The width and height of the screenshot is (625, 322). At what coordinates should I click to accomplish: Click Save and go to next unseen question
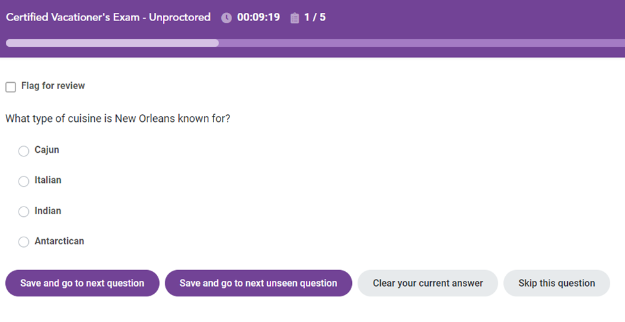[x=258, y=283]
